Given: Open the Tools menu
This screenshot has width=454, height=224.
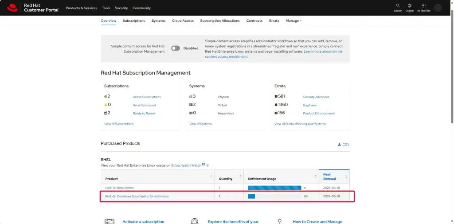Looking at the screenshot, I should coord(106,8).
